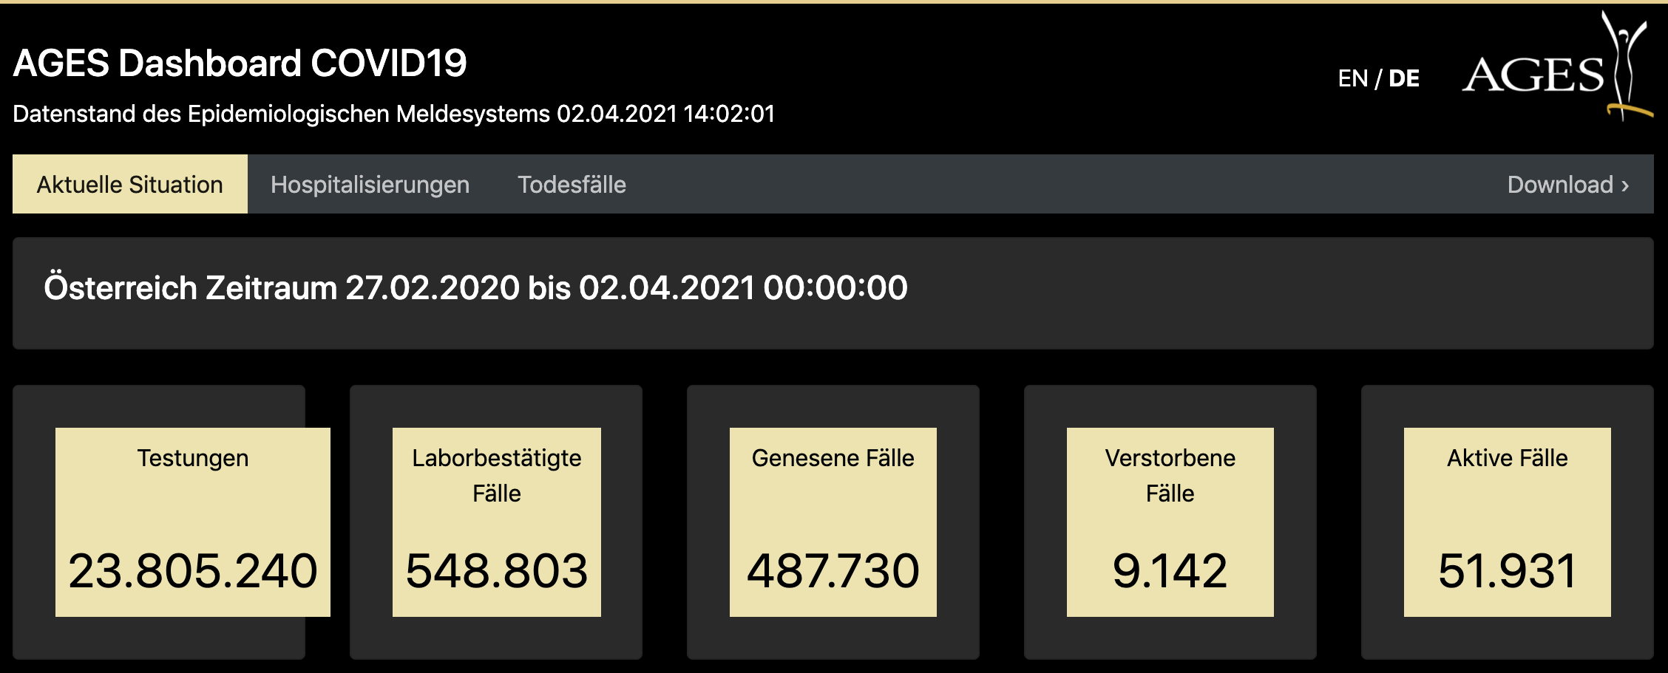
Task: Select the Aktive Fälle card label
Action: (1508, 458)
